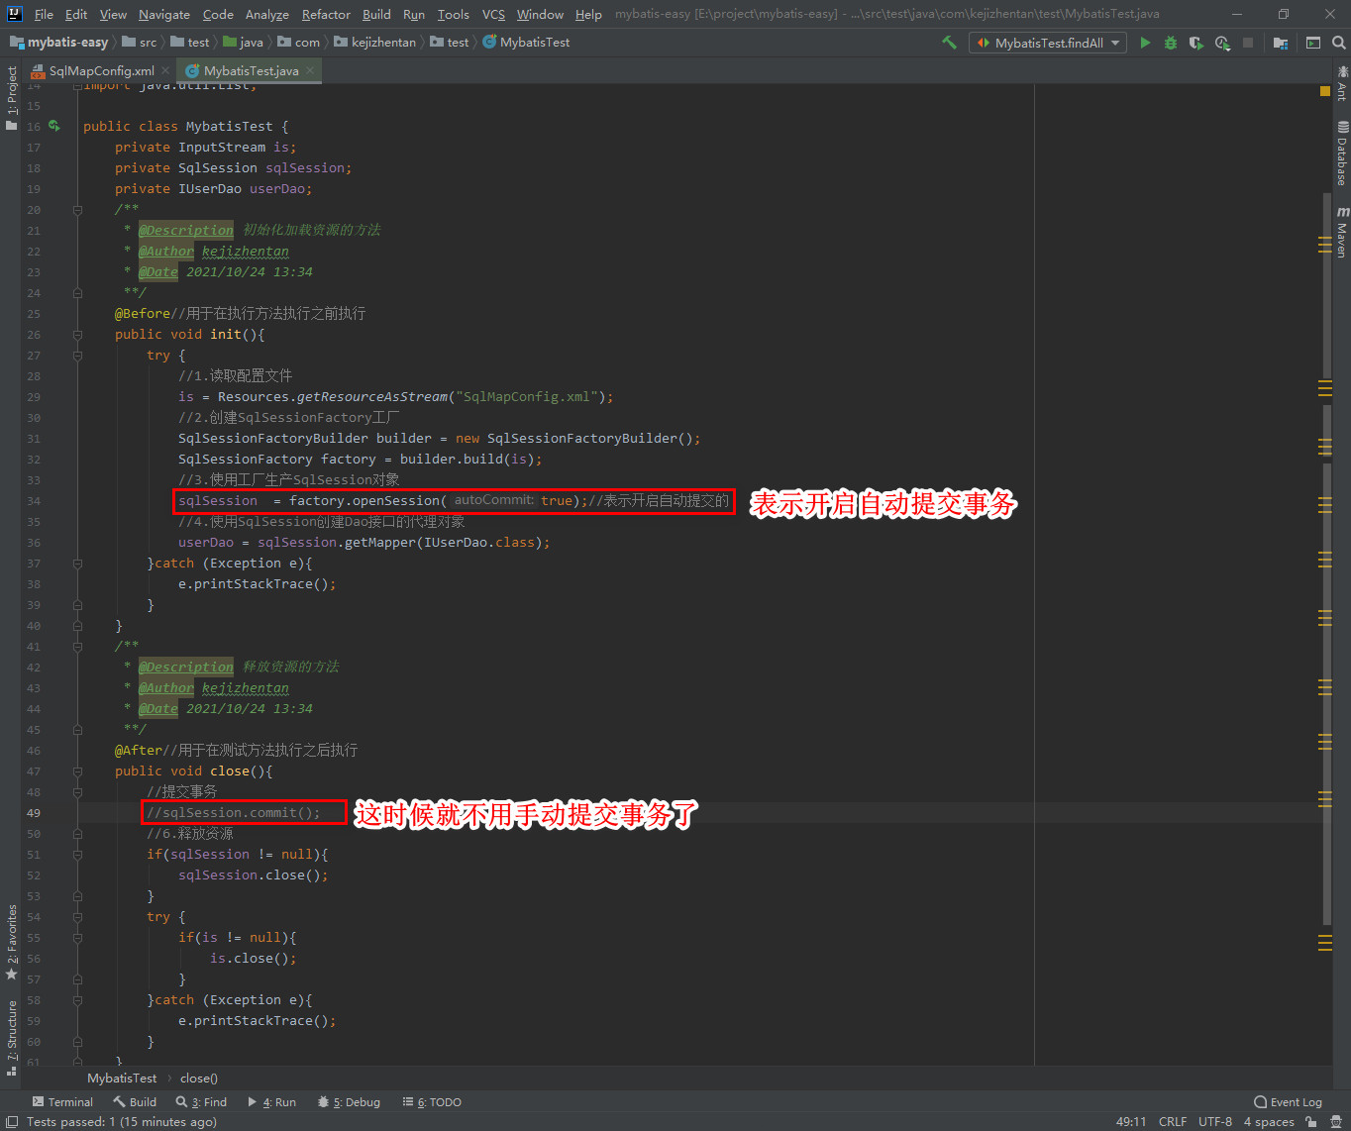The width and height of the screenshot is (1351, 1131).
Task: Collapse the try block fold at line 54
Action: coord(77,917)
